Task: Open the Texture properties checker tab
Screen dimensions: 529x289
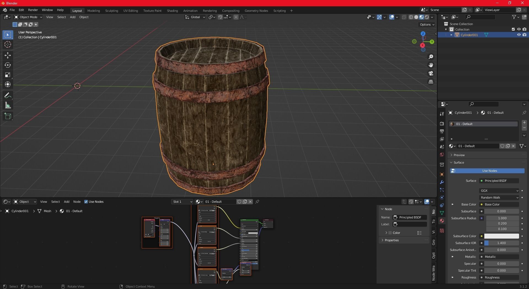Action: (442, 231)
